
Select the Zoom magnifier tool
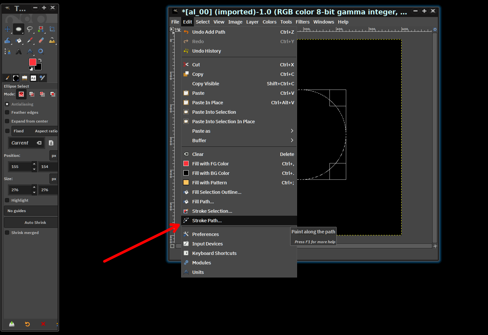point(41,52)
